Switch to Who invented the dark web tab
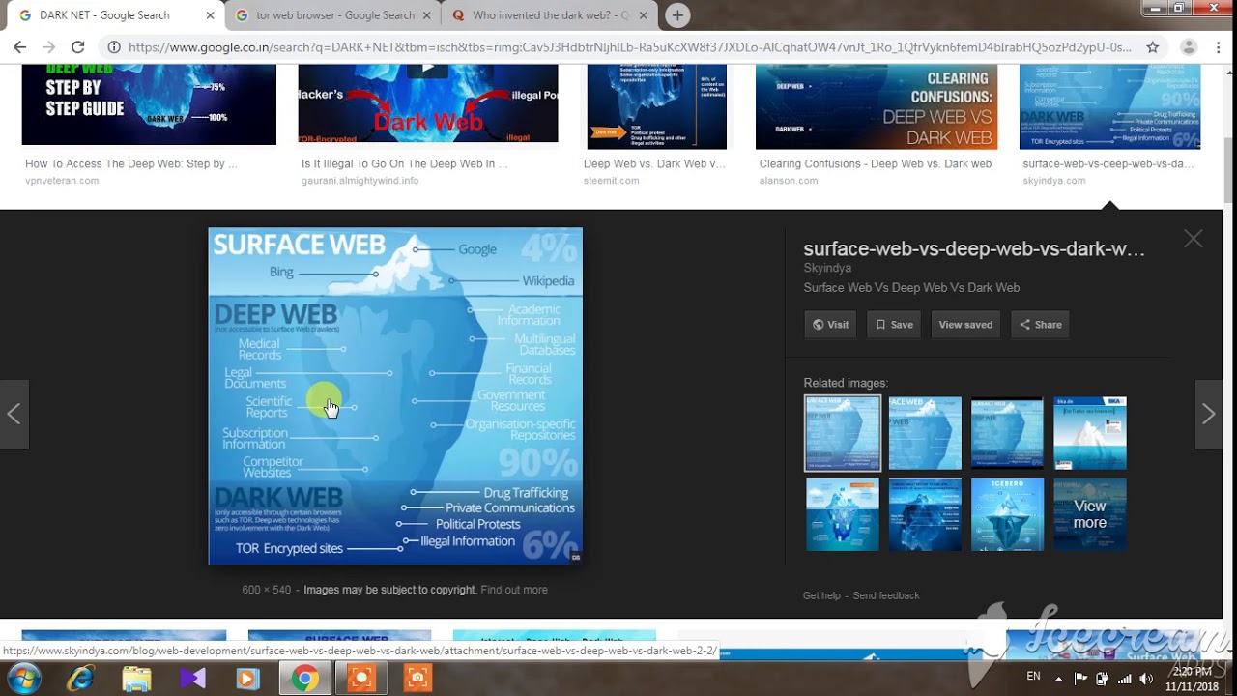Image resolution: width=1237 pixels, height=696 pixels. pyautogui.click(x=551, y=15)
